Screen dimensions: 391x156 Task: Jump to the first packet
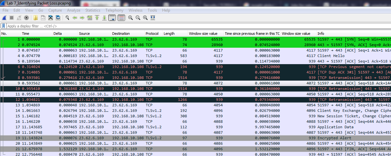click(x=97, y=18)
